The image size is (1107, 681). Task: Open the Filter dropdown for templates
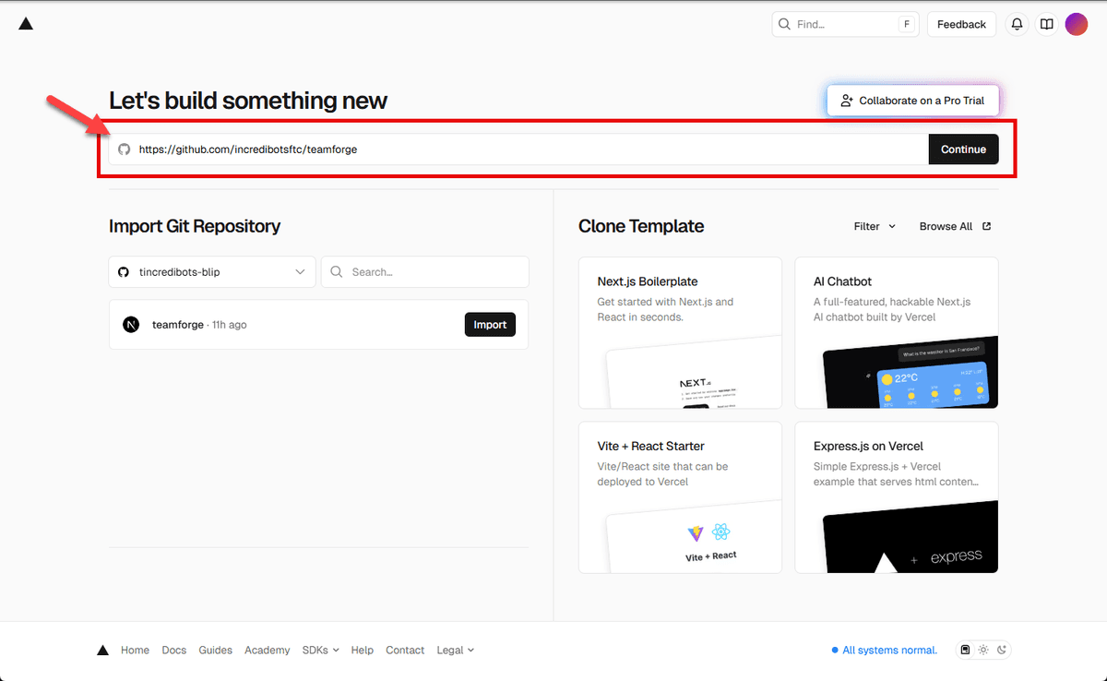(873, 225)
